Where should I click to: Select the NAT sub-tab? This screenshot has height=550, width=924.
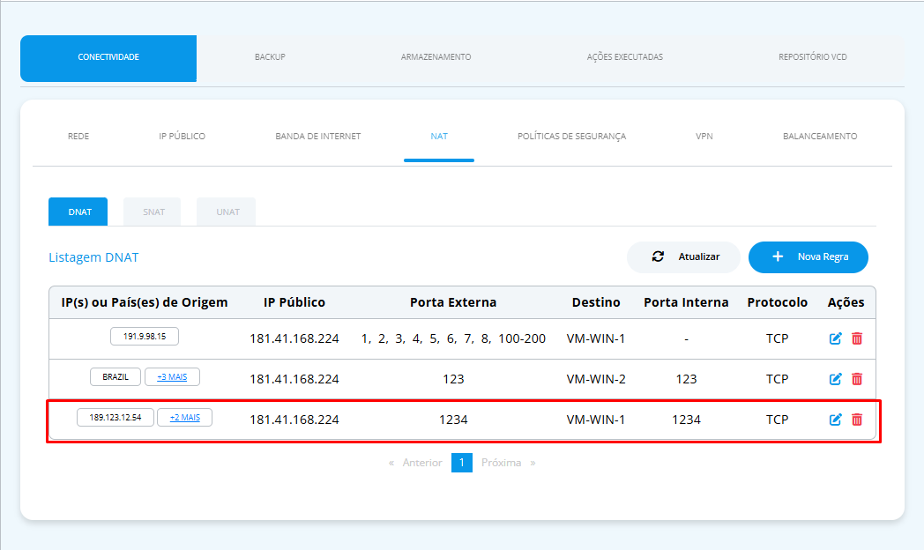pos(439,136)
